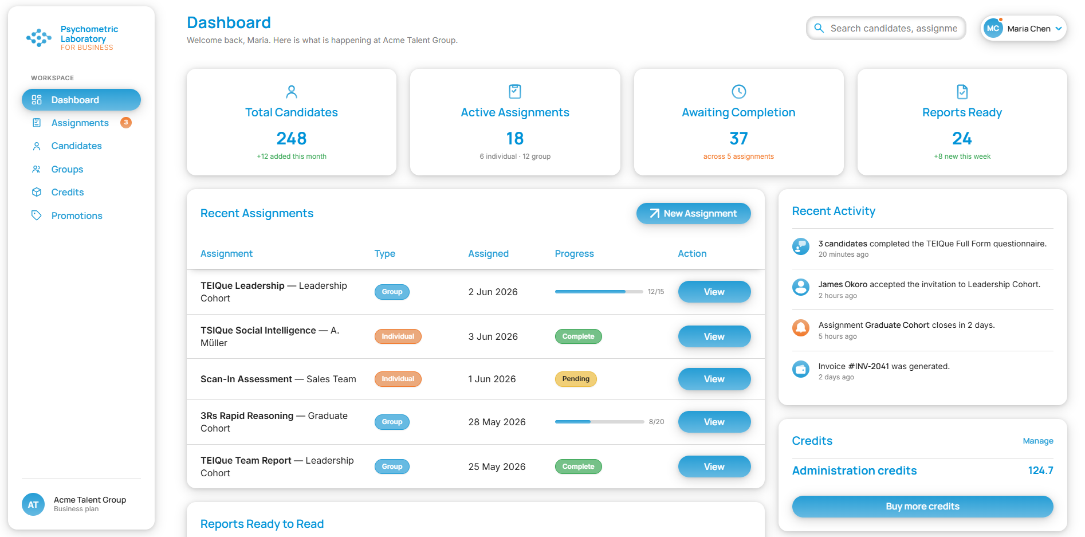Click the Groups people icon in sidebar

pos(37,169)
